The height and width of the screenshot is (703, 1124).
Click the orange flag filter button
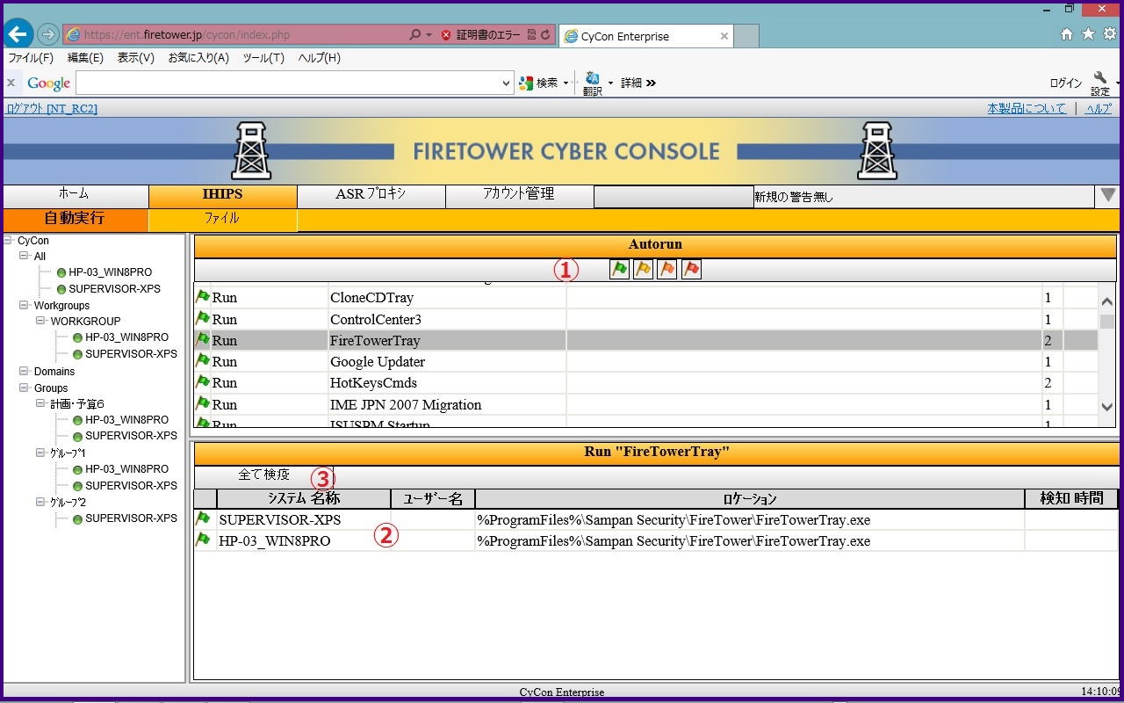pyautogui.click(x=666, y=270)
